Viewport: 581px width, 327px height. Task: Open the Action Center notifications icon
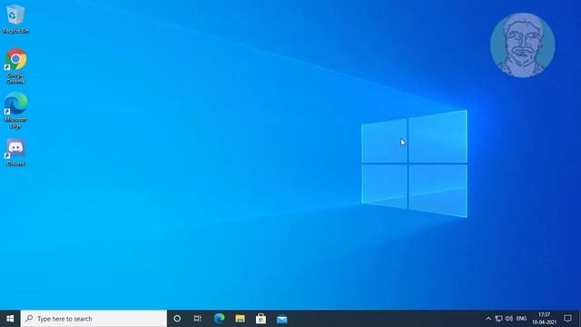[x=567, y=319]
